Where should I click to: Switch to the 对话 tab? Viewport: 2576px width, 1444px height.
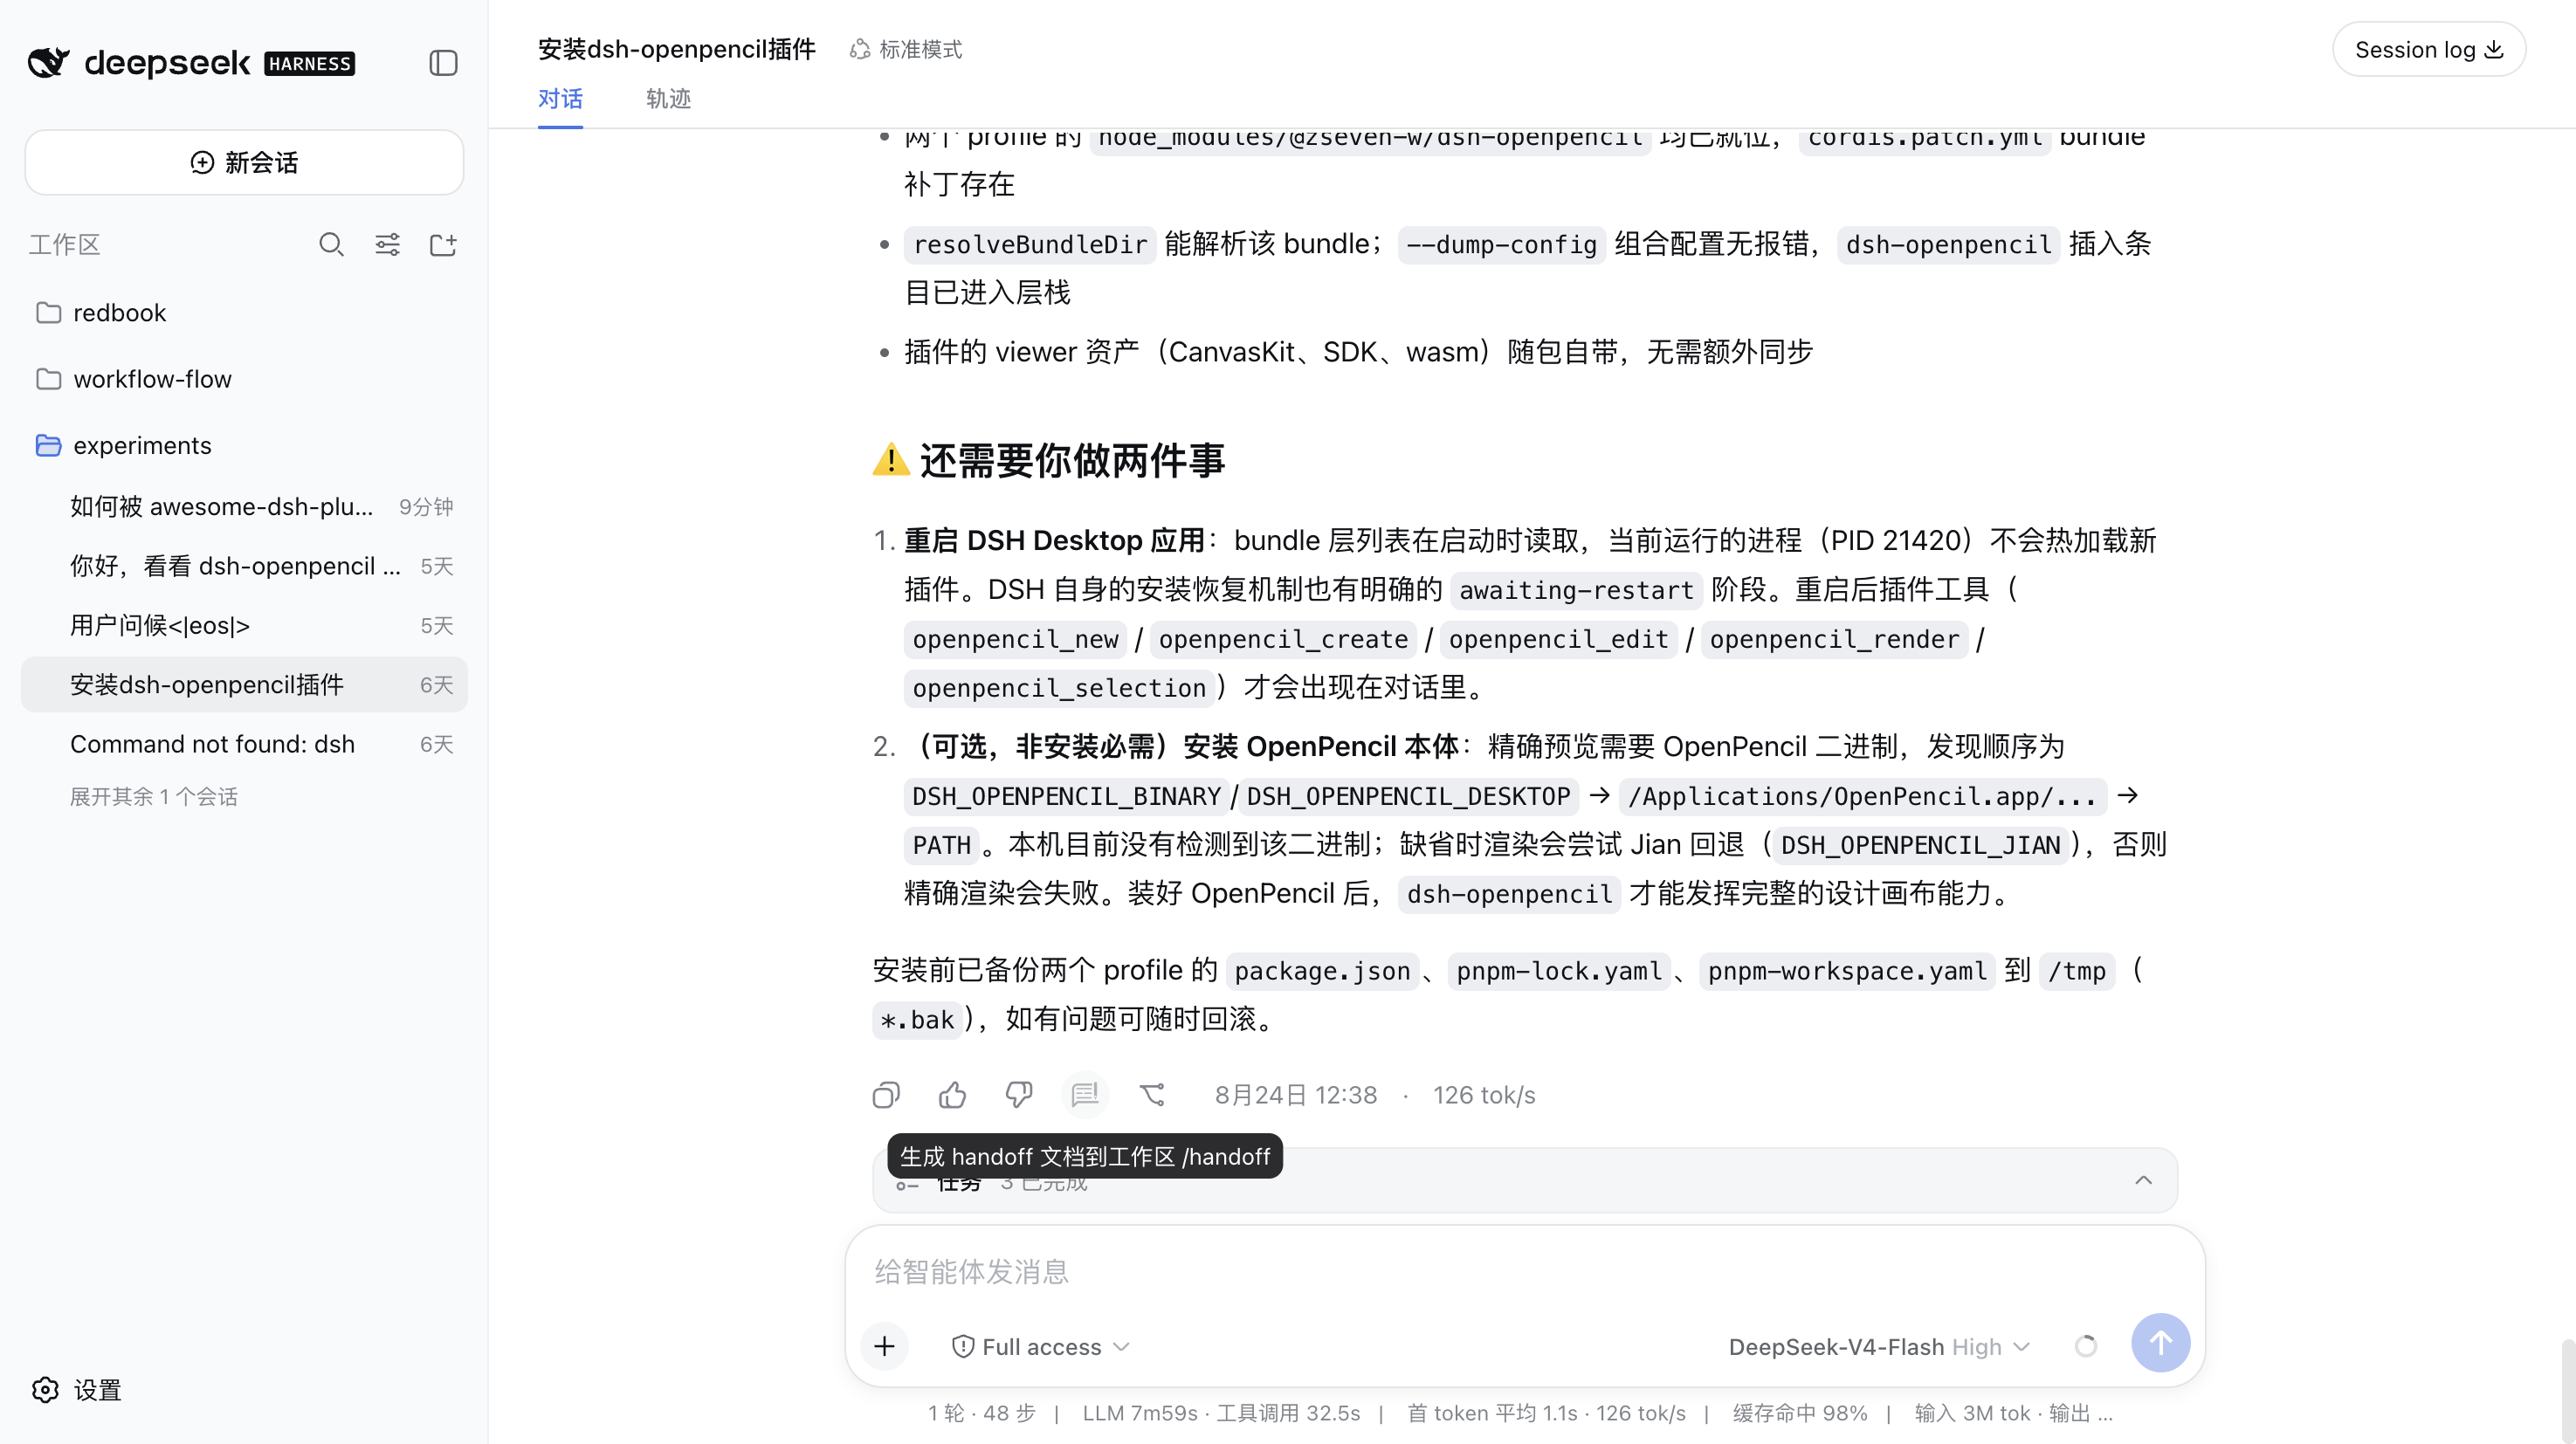click(560, 99)
